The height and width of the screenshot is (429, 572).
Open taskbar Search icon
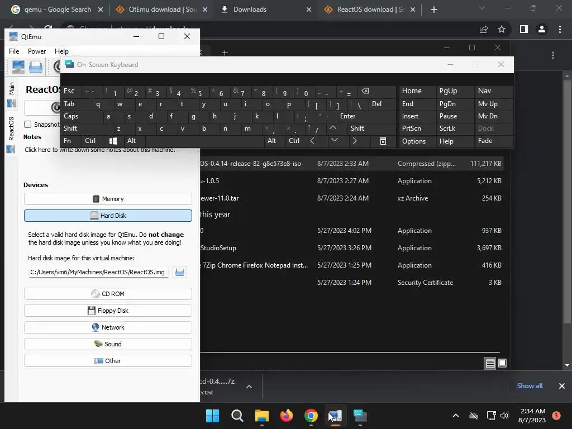(237, 416)
